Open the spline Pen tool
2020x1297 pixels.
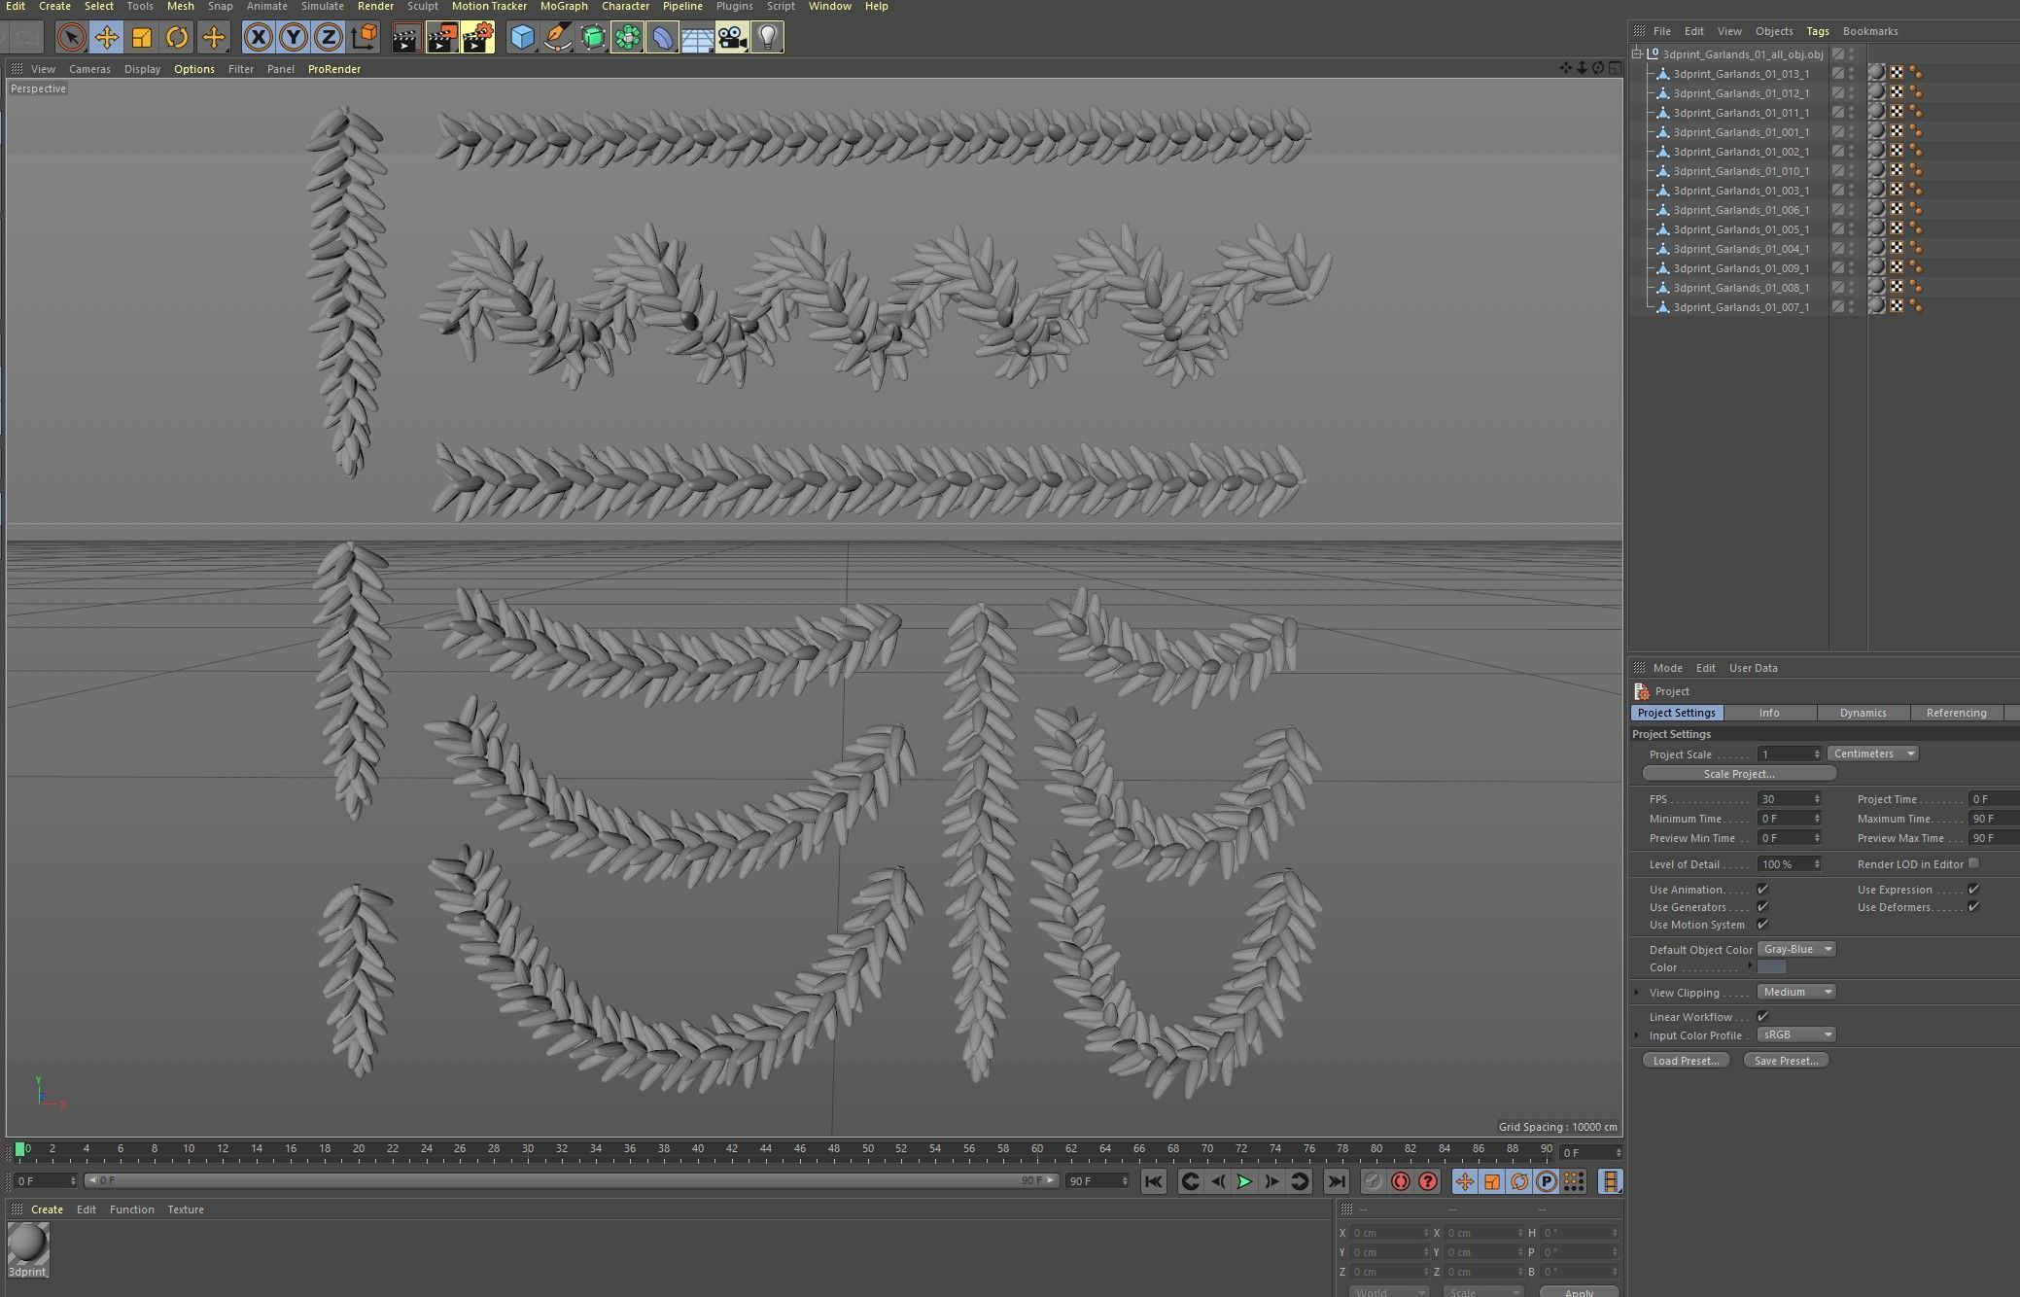coord(558,38)
